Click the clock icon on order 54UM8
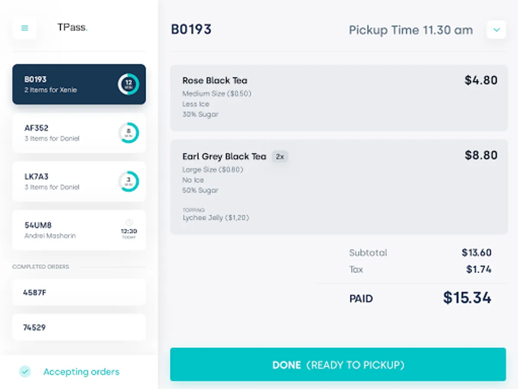The image size is (518, 389). tap(129, 223)
